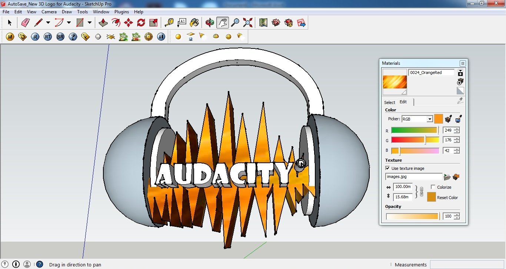Viewport: 506px width, 269px height.
Task: Open the color Picker RGB dropdown
Action: click(x=417, y=119)
